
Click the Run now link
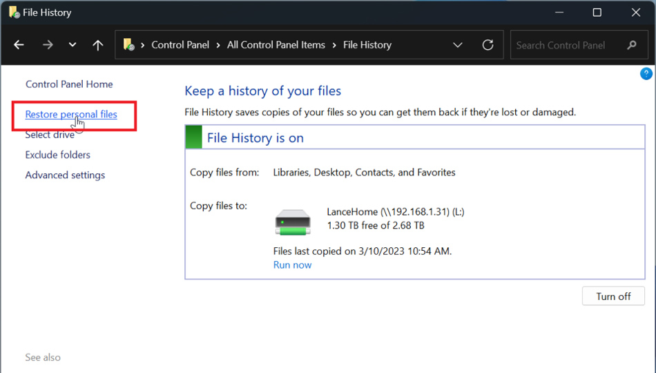coord(292,265)
